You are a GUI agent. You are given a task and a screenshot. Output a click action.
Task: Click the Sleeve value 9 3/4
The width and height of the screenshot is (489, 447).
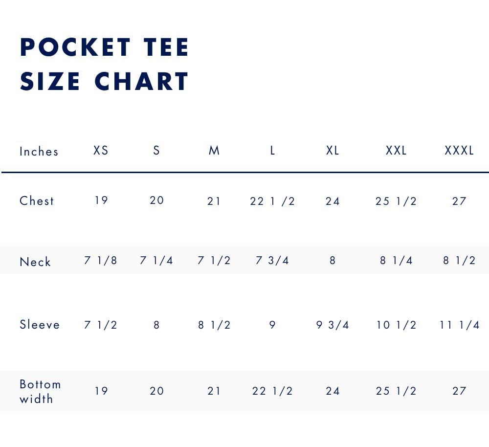333,325
